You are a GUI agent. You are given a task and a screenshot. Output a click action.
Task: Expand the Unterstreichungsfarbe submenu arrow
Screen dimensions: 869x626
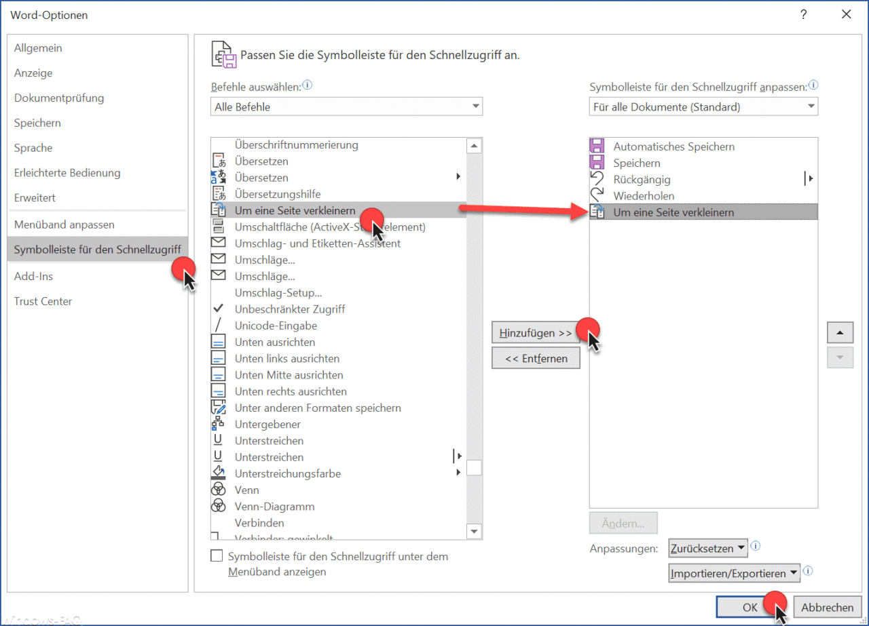[x=458, y=473]
